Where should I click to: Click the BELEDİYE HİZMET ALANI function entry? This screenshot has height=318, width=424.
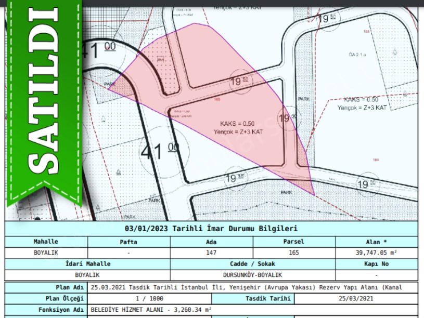point(150,310)
